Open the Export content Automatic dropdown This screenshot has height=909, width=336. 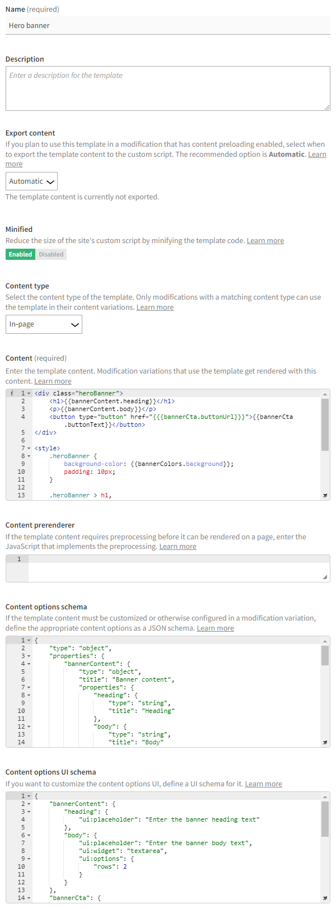31,181
